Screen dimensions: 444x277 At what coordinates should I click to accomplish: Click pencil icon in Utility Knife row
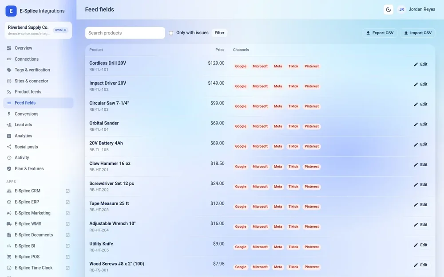coord(416,245)
